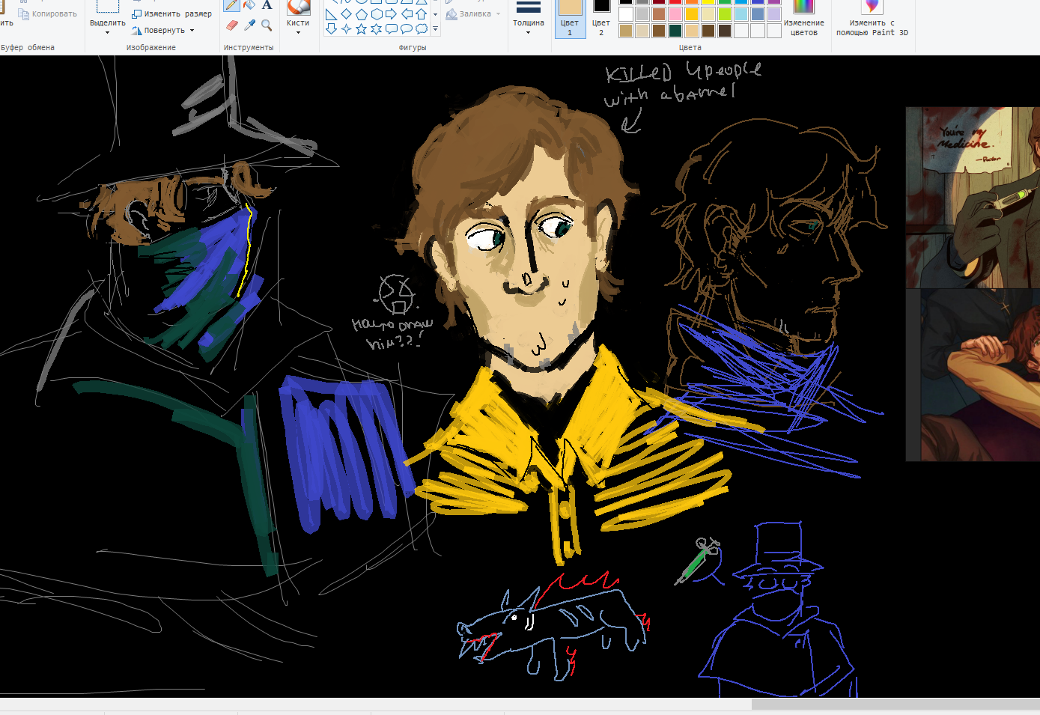Select the Pencil tool
Image resolution: width=1040 pixels, height=715 pixels.
click(232, 5)
